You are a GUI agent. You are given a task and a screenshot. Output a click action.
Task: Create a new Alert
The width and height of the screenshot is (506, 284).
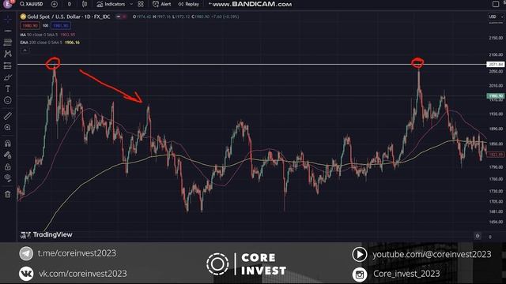tap(161, 4)
